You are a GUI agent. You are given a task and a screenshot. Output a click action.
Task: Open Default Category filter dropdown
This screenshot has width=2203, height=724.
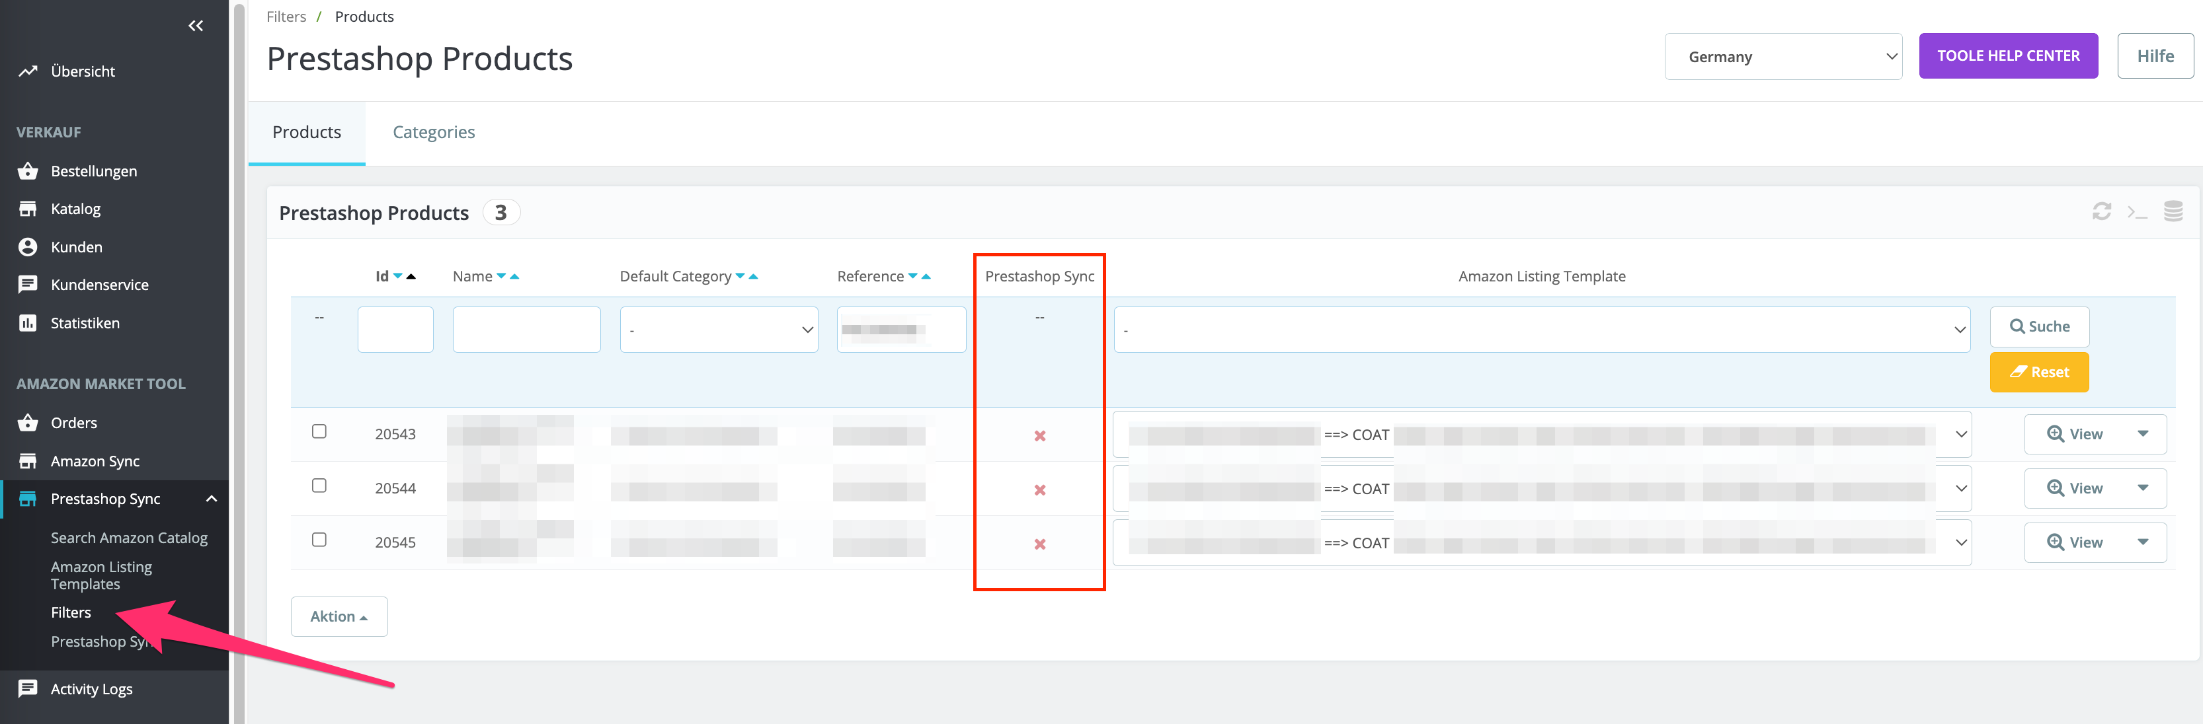tap(719, 329)
